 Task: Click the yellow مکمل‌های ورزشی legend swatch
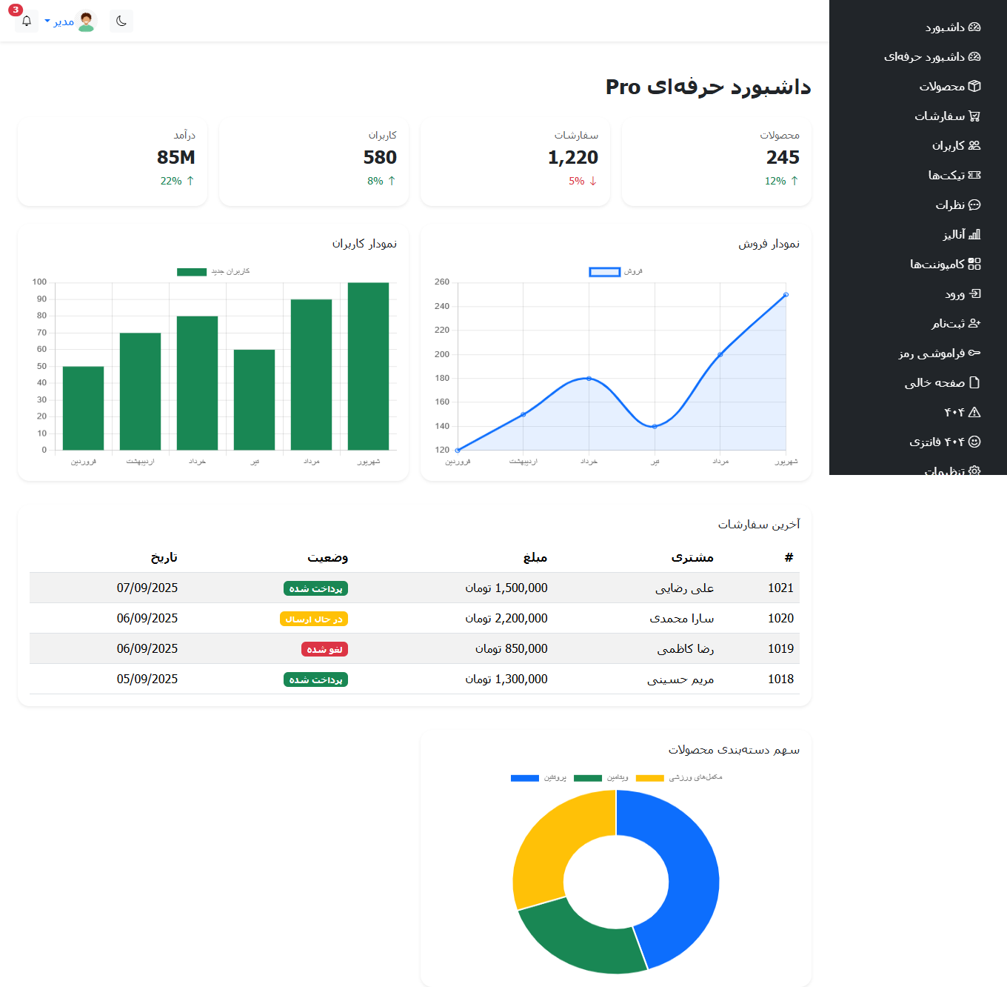(x=649, y=778)
